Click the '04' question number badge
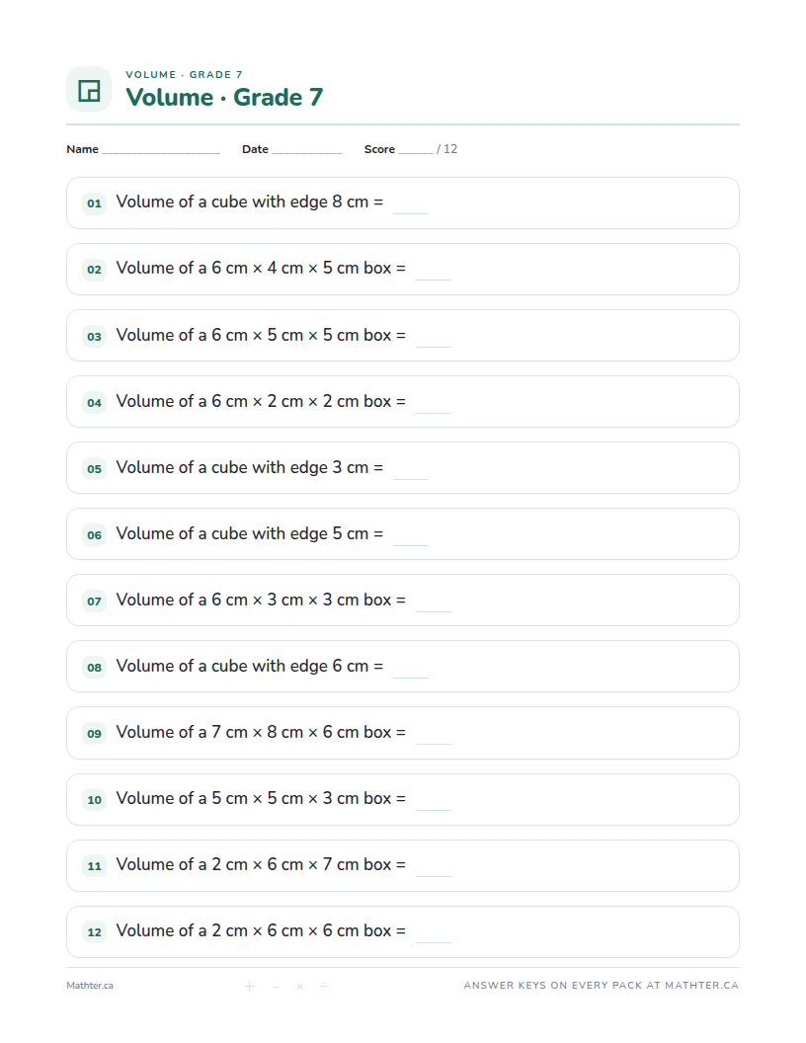The height and width of the screenshot is (1043, 806). [95, 402]
